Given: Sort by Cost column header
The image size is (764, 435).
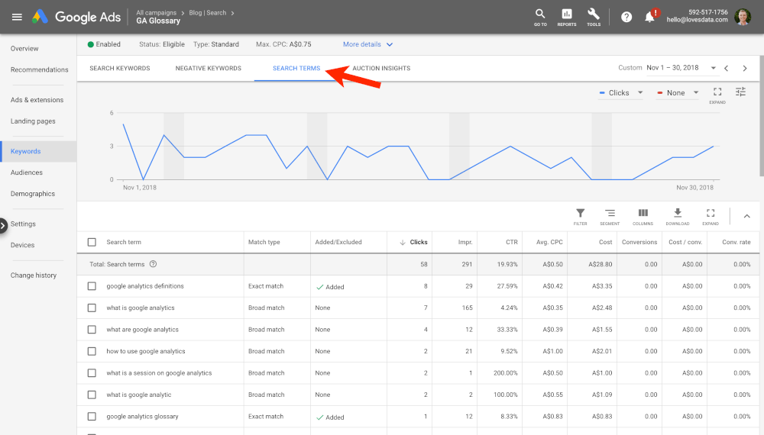Looking at the screenshot, I should tap(606, 243).
